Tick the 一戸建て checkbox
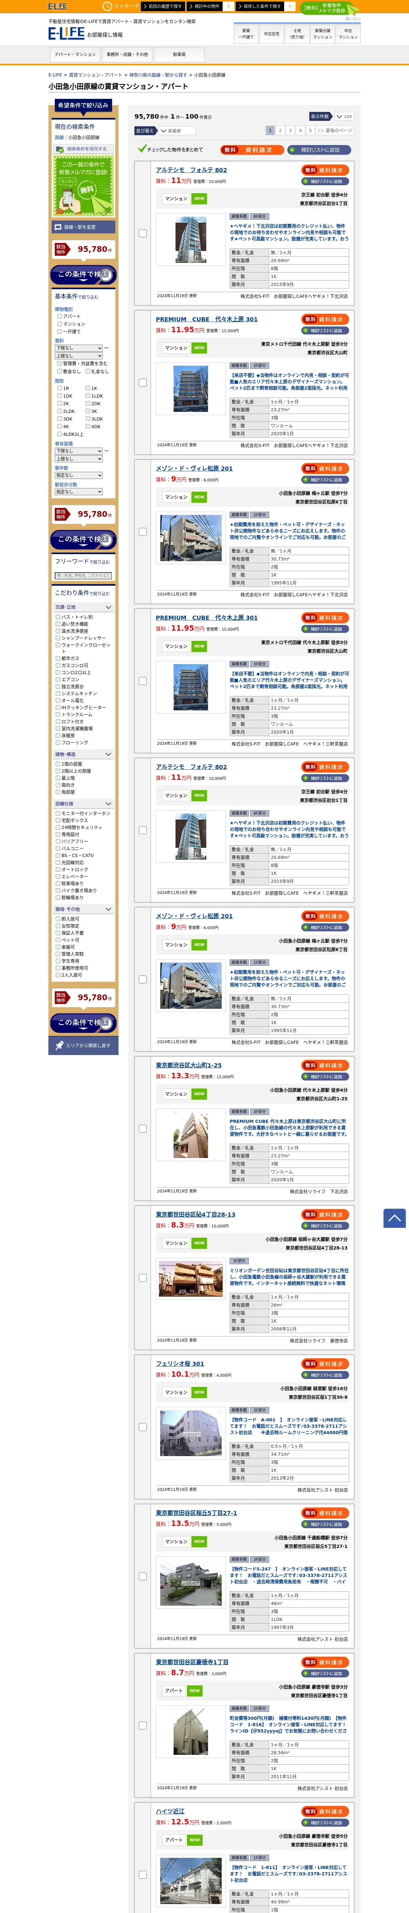Screen dimensions: 409x1913 [x=59, y=331]
